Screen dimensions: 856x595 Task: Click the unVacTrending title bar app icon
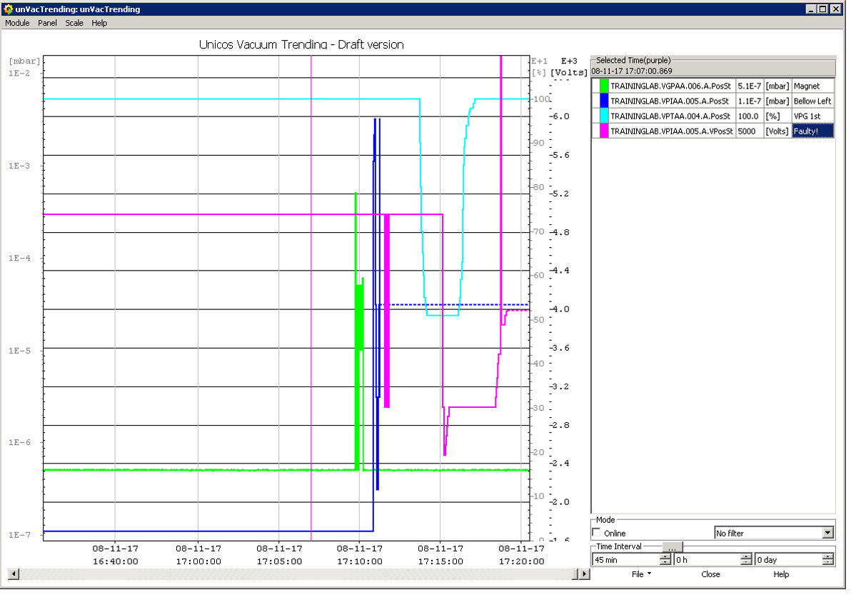click(8, 9)
